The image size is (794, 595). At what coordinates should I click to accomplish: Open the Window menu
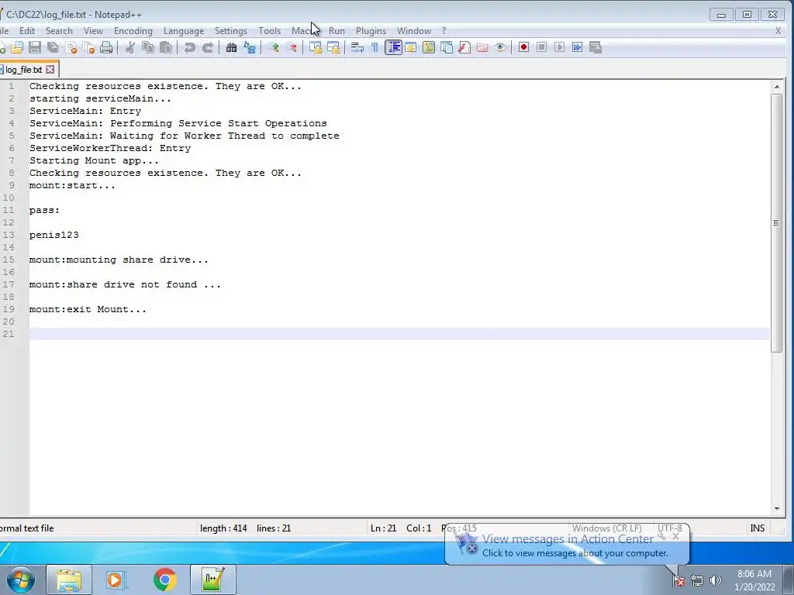(x=414, y=31)
